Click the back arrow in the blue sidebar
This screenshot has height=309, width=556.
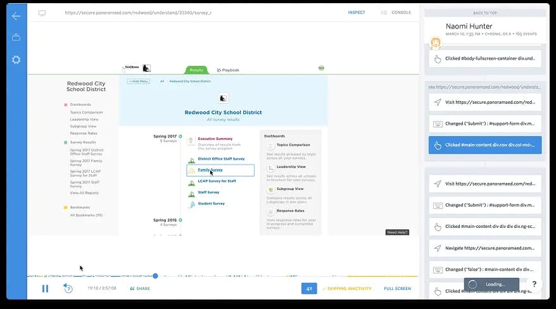tap(16, 16)
